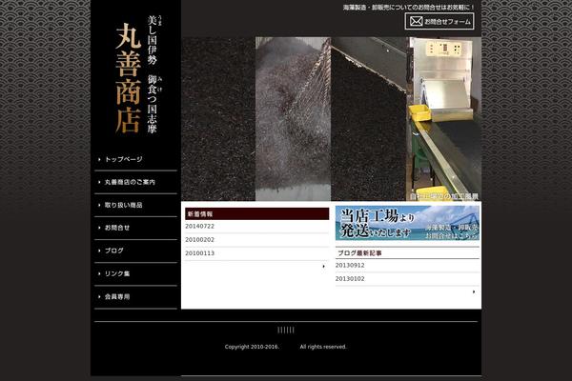Click the arrow below the news list
This screenshot has width=572, height=381.
(x=323, y=267)
